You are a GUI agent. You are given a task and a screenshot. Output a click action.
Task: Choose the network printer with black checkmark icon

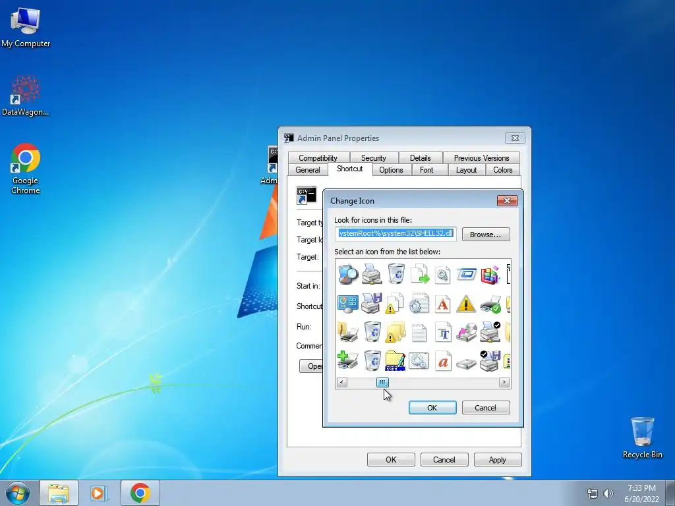coord(490,332)
